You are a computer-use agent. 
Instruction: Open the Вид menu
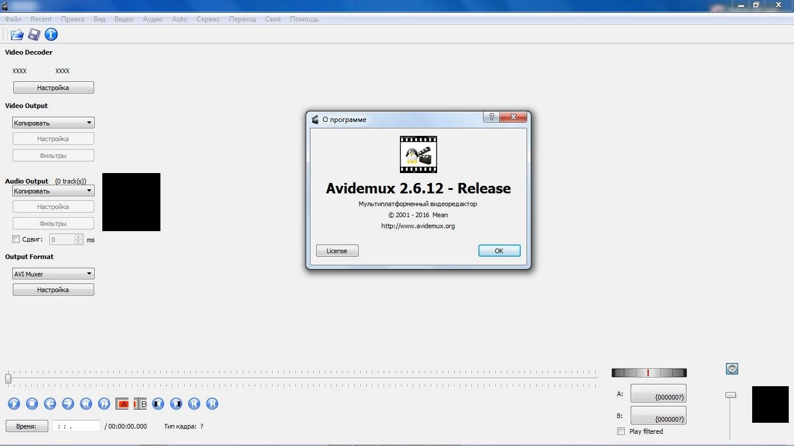[99, 19]
